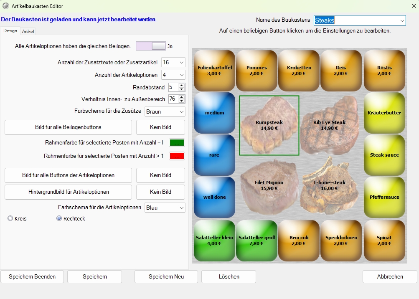Switch to the Artikel tab
This screenshot has height=299, width=419.
tap(28, 31)
